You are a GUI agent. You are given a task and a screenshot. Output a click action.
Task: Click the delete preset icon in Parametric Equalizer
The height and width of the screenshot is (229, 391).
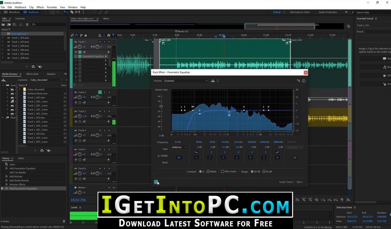pos(218,81)
